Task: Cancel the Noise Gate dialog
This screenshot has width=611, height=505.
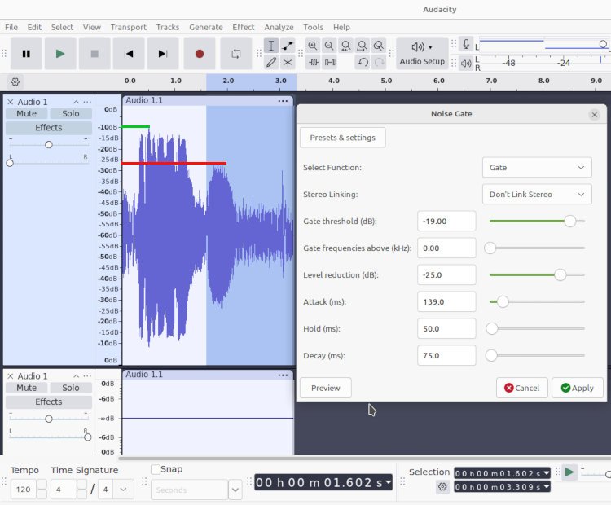Action: 521,388
